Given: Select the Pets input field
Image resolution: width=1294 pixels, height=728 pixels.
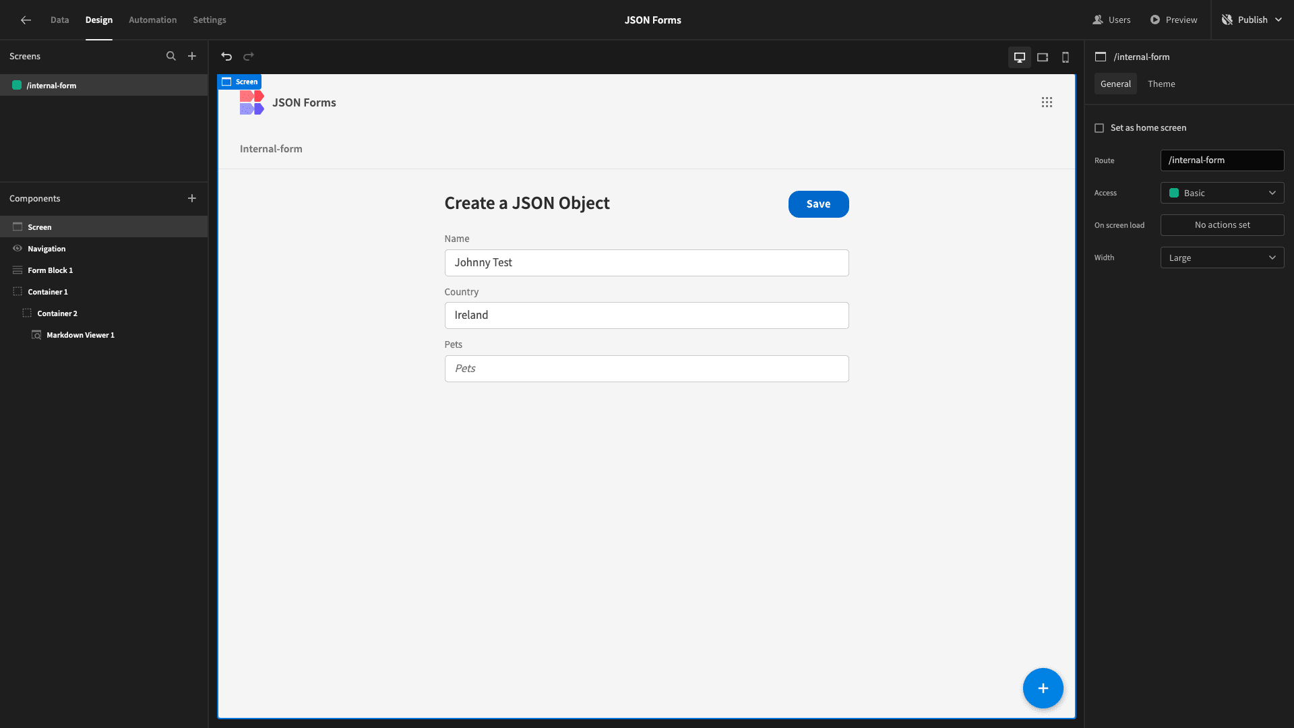Looking at the screenshot, I should click(x=646, y=368).
